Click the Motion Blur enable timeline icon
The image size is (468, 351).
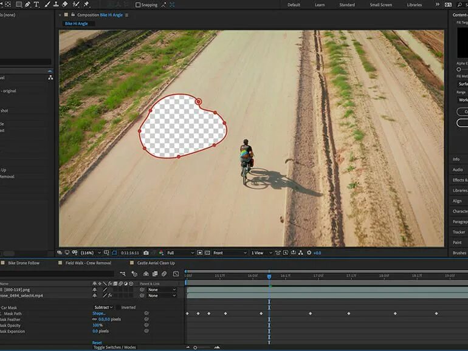click(164, 274)
